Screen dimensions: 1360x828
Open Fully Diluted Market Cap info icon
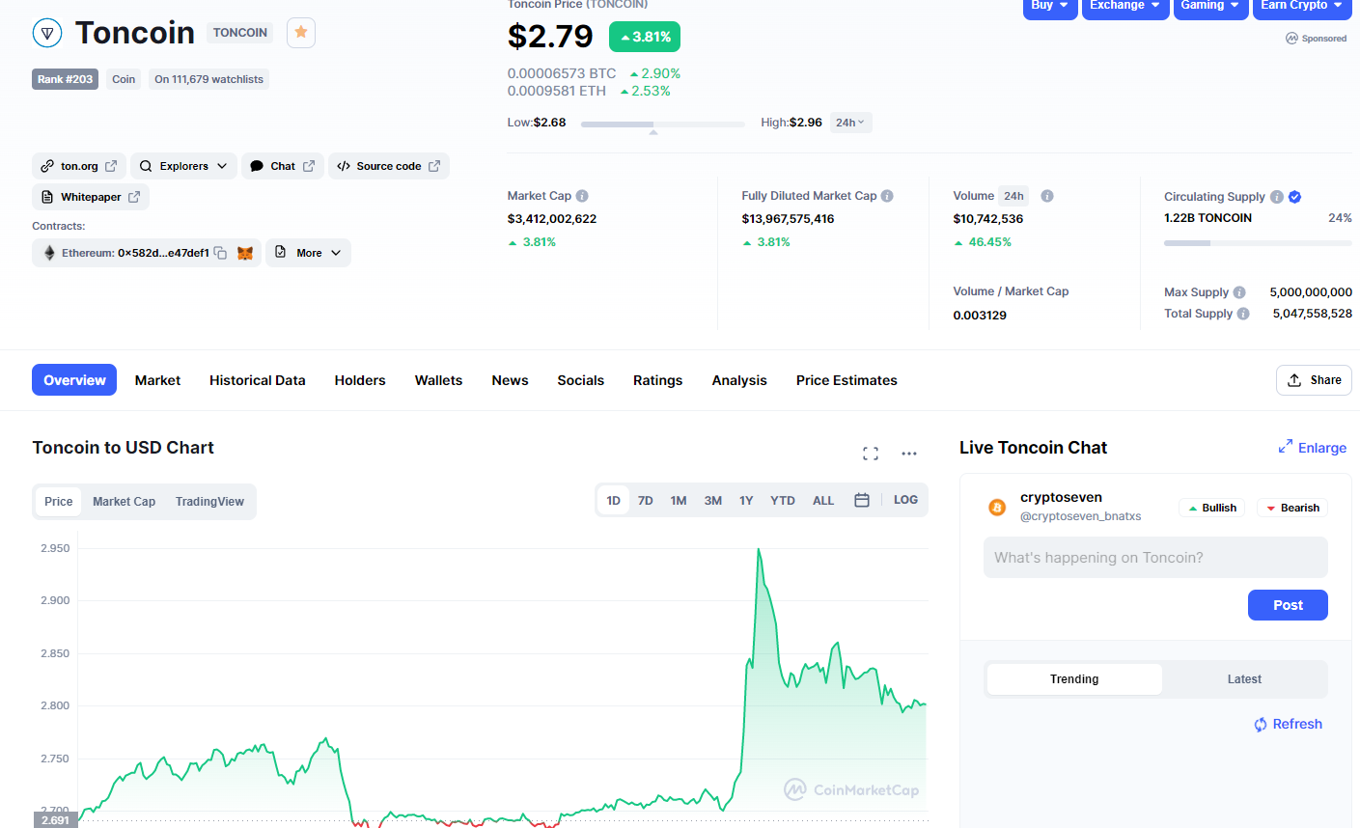(887, 196)
